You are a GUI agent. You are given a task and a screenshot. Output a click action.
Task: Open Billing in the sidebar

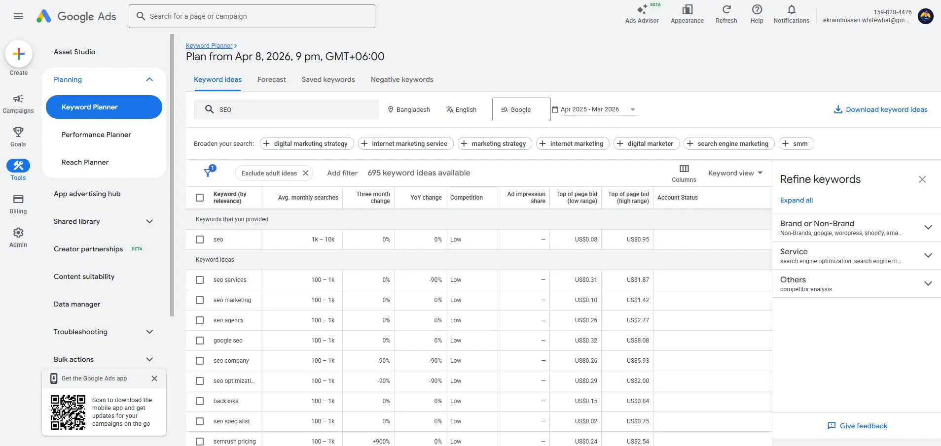click(18, 204)
